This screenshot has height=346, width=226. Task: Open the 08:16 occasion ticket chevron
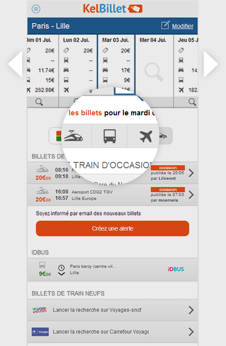click(x=191, y=173)
